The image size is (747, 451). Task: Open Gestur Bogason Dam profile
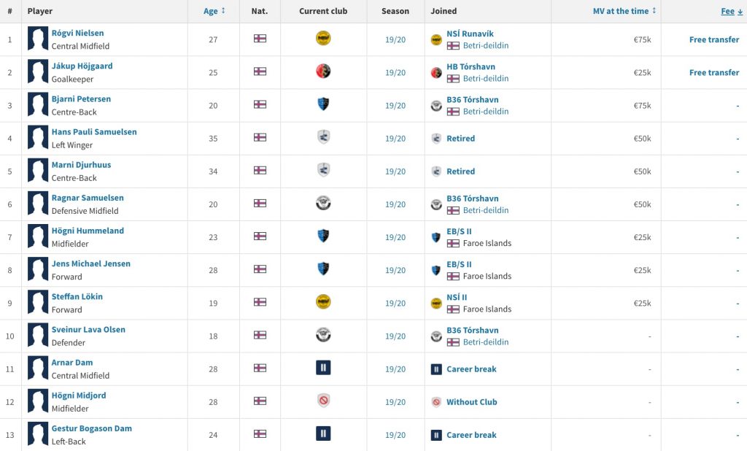(91, 428)
